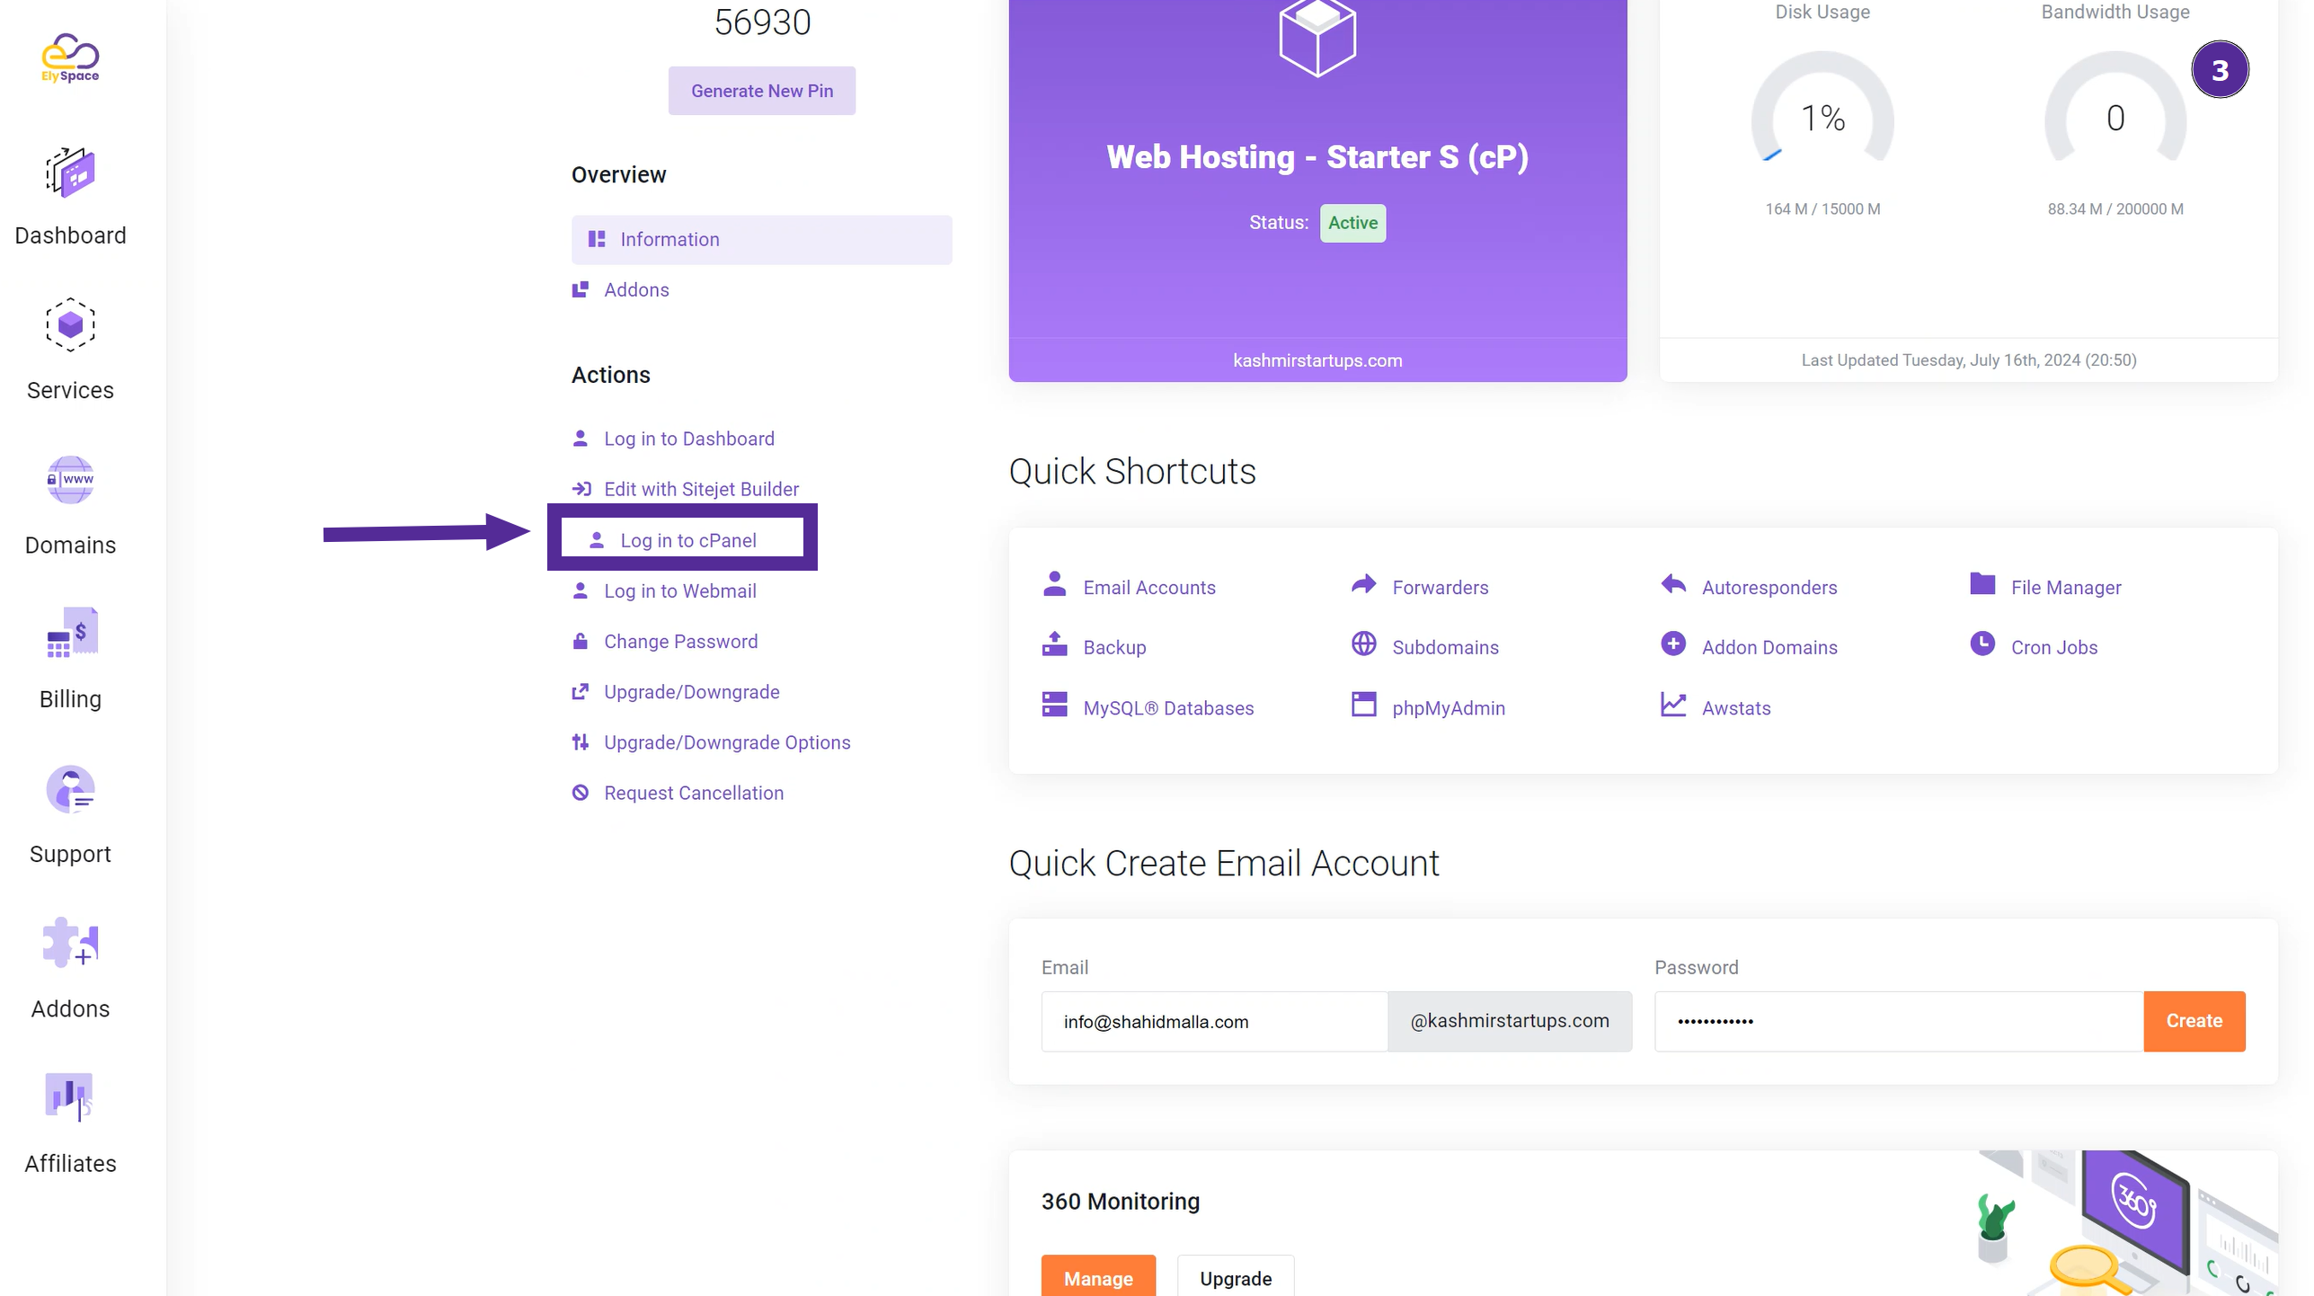Expand the Overview Information section
Viewport: 2314px width, 1296px height.
[x=761, y=238]
